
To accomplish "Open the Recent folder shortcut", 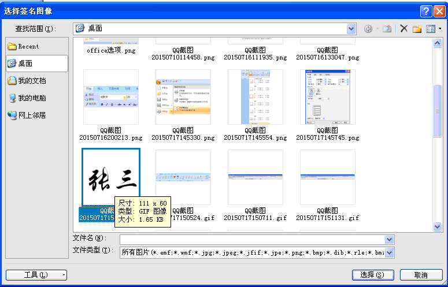I will [x=36, y=46].
